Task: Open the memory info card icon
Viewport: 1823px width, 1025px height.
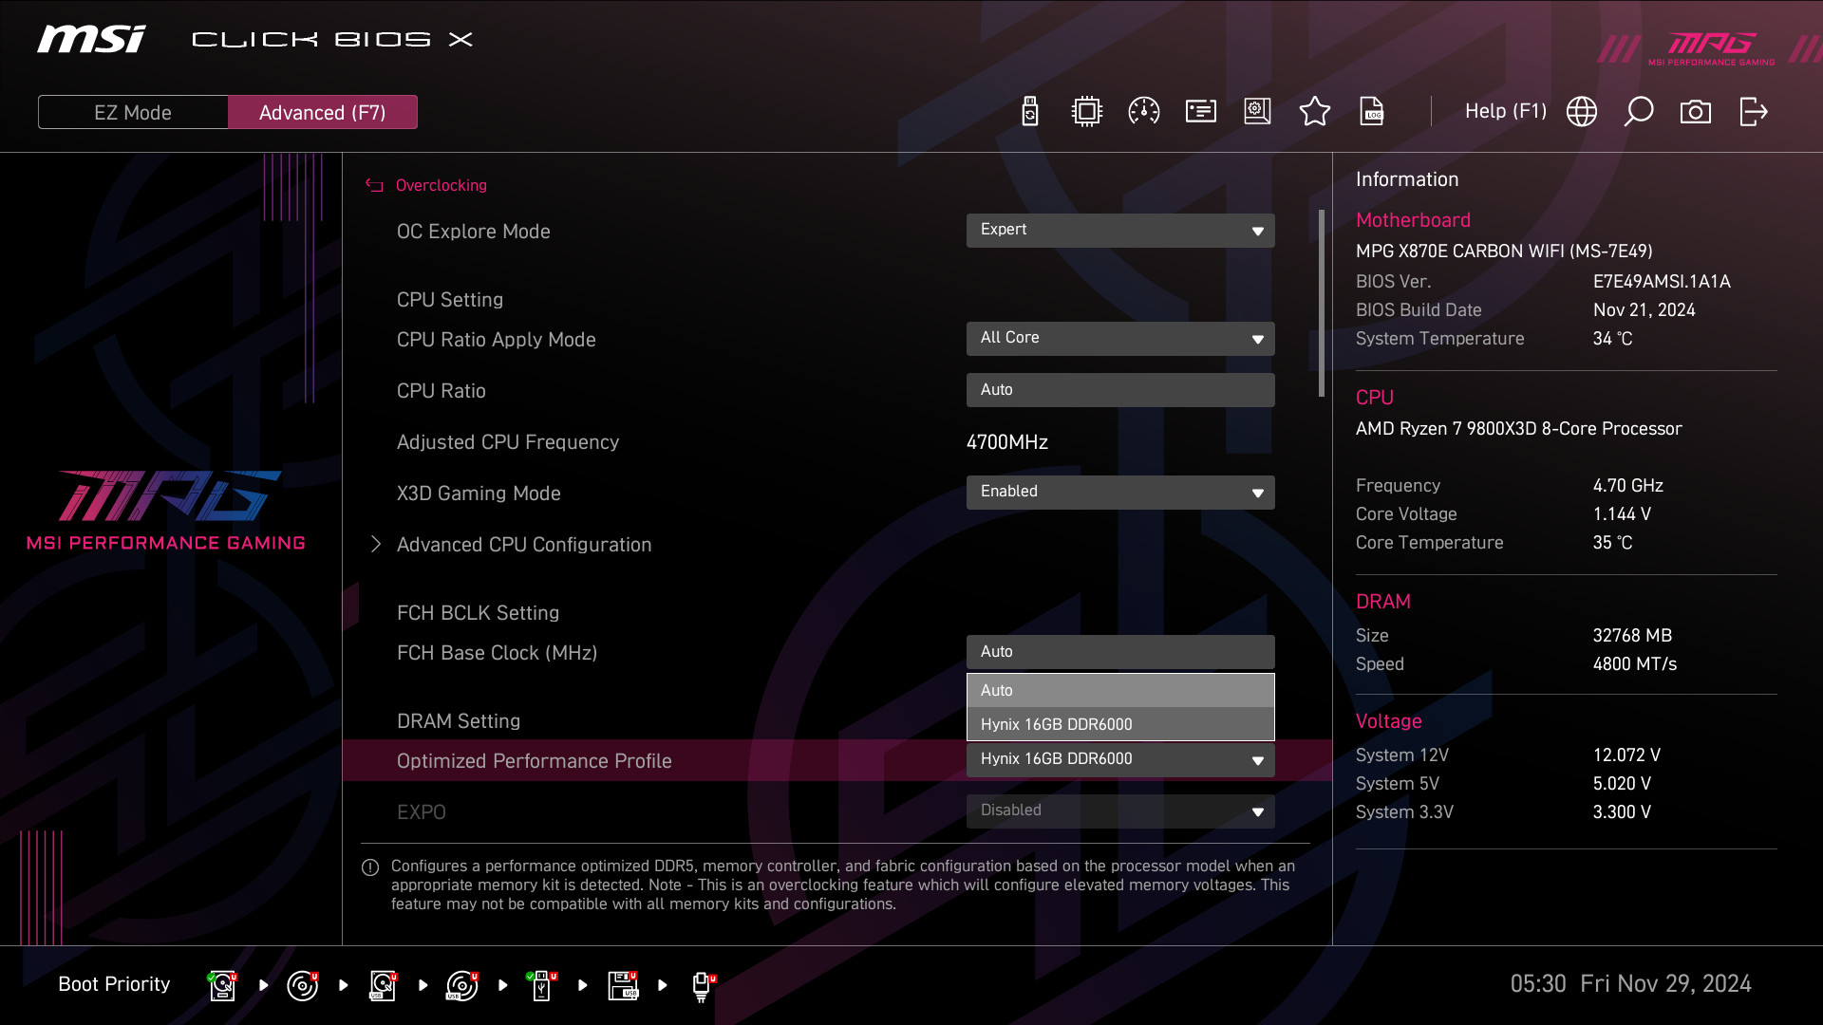Action: [1200, 112]
